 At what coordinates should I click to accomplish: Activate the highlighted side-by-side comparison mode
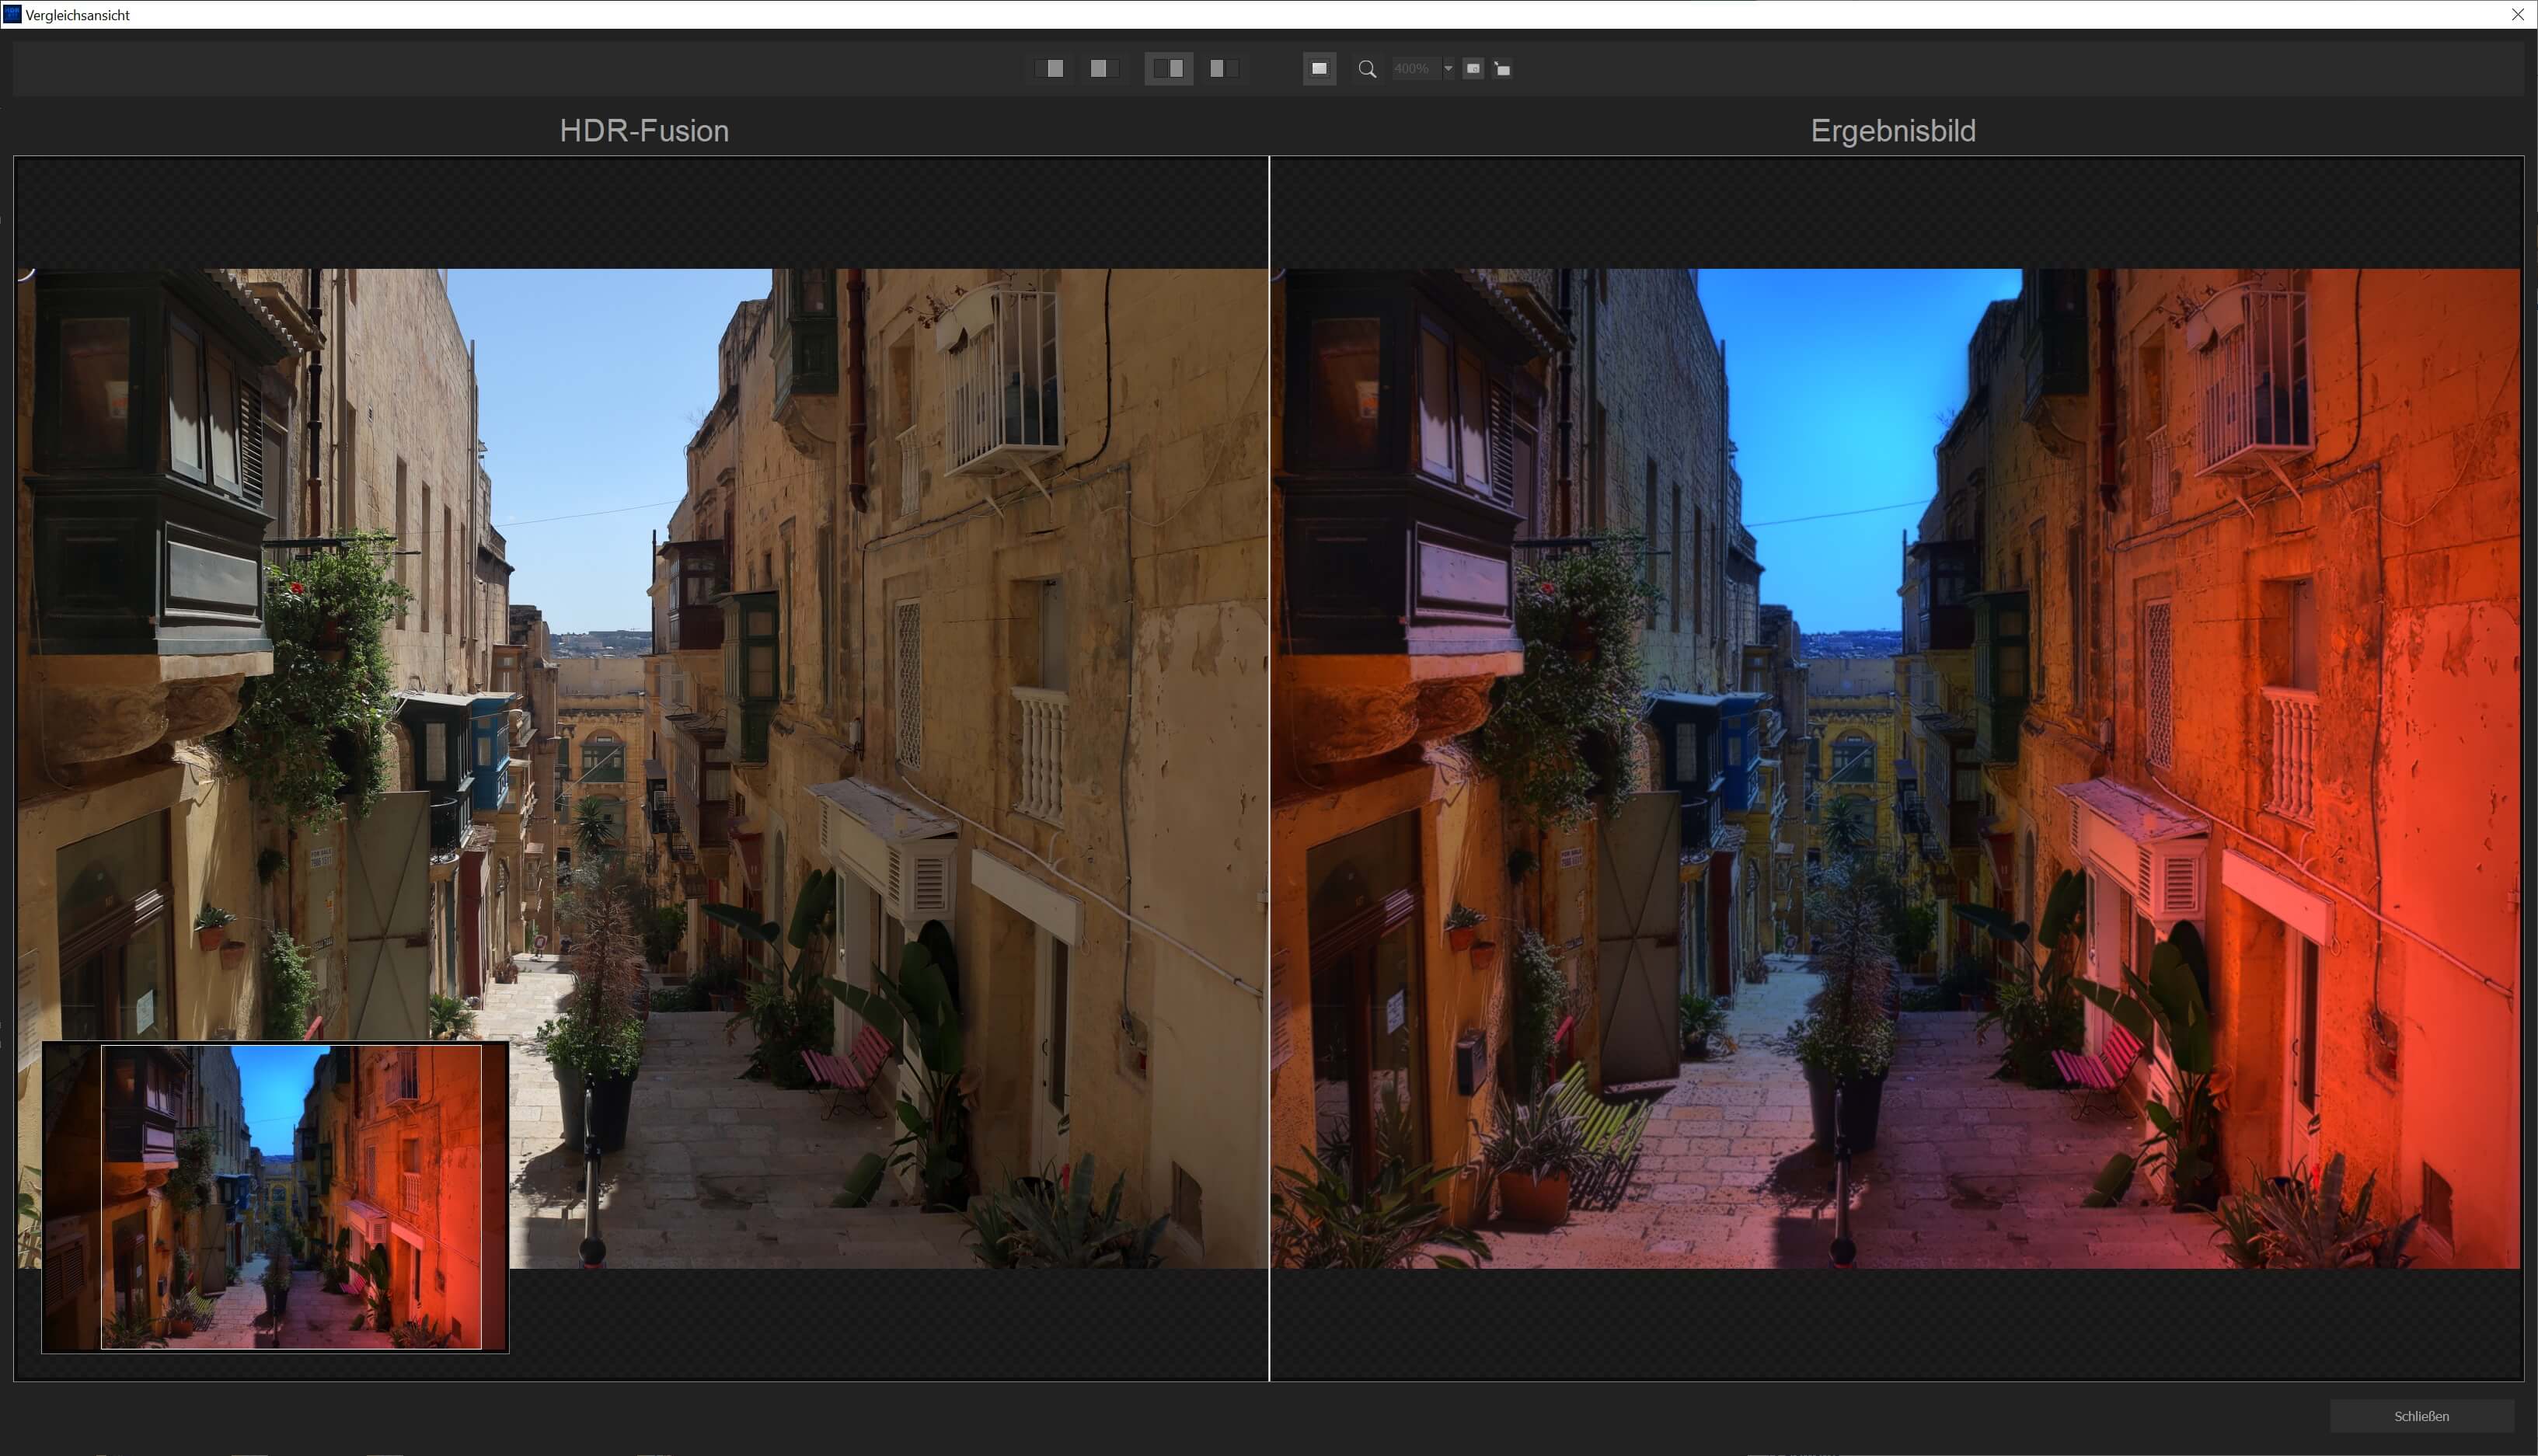click(x=1168, y=69)
